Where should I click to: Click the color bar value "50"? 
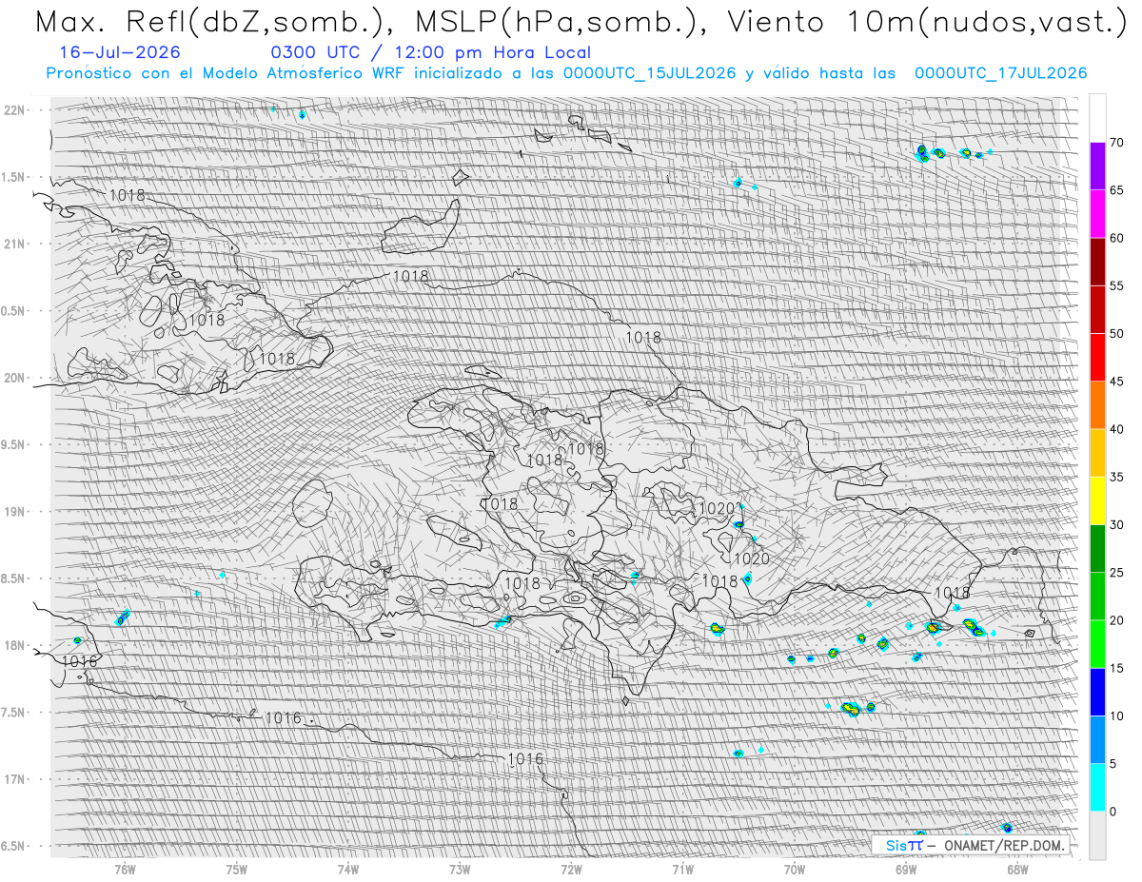point(1116,334)
